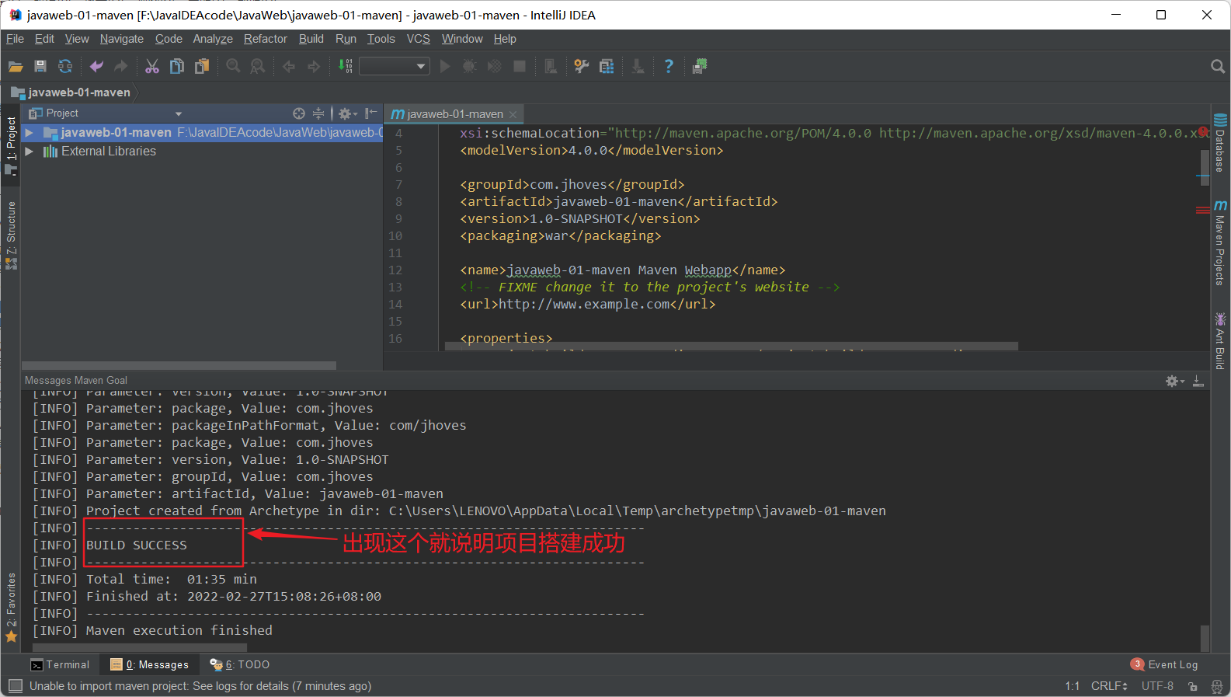Switch to the 0: Messages tool window
Screen dimensions: 1231x697
click(150, 665)
